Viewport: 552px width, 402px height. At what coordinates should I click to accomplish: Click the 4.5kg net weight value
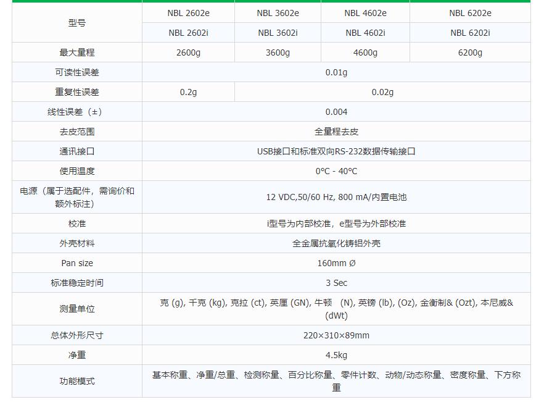coord(336,355)
